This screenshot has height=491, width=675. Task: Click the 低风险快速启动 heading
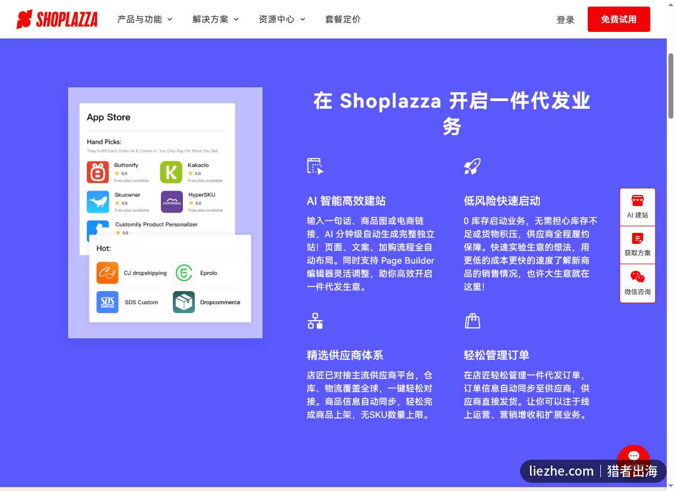click(502, 201)
